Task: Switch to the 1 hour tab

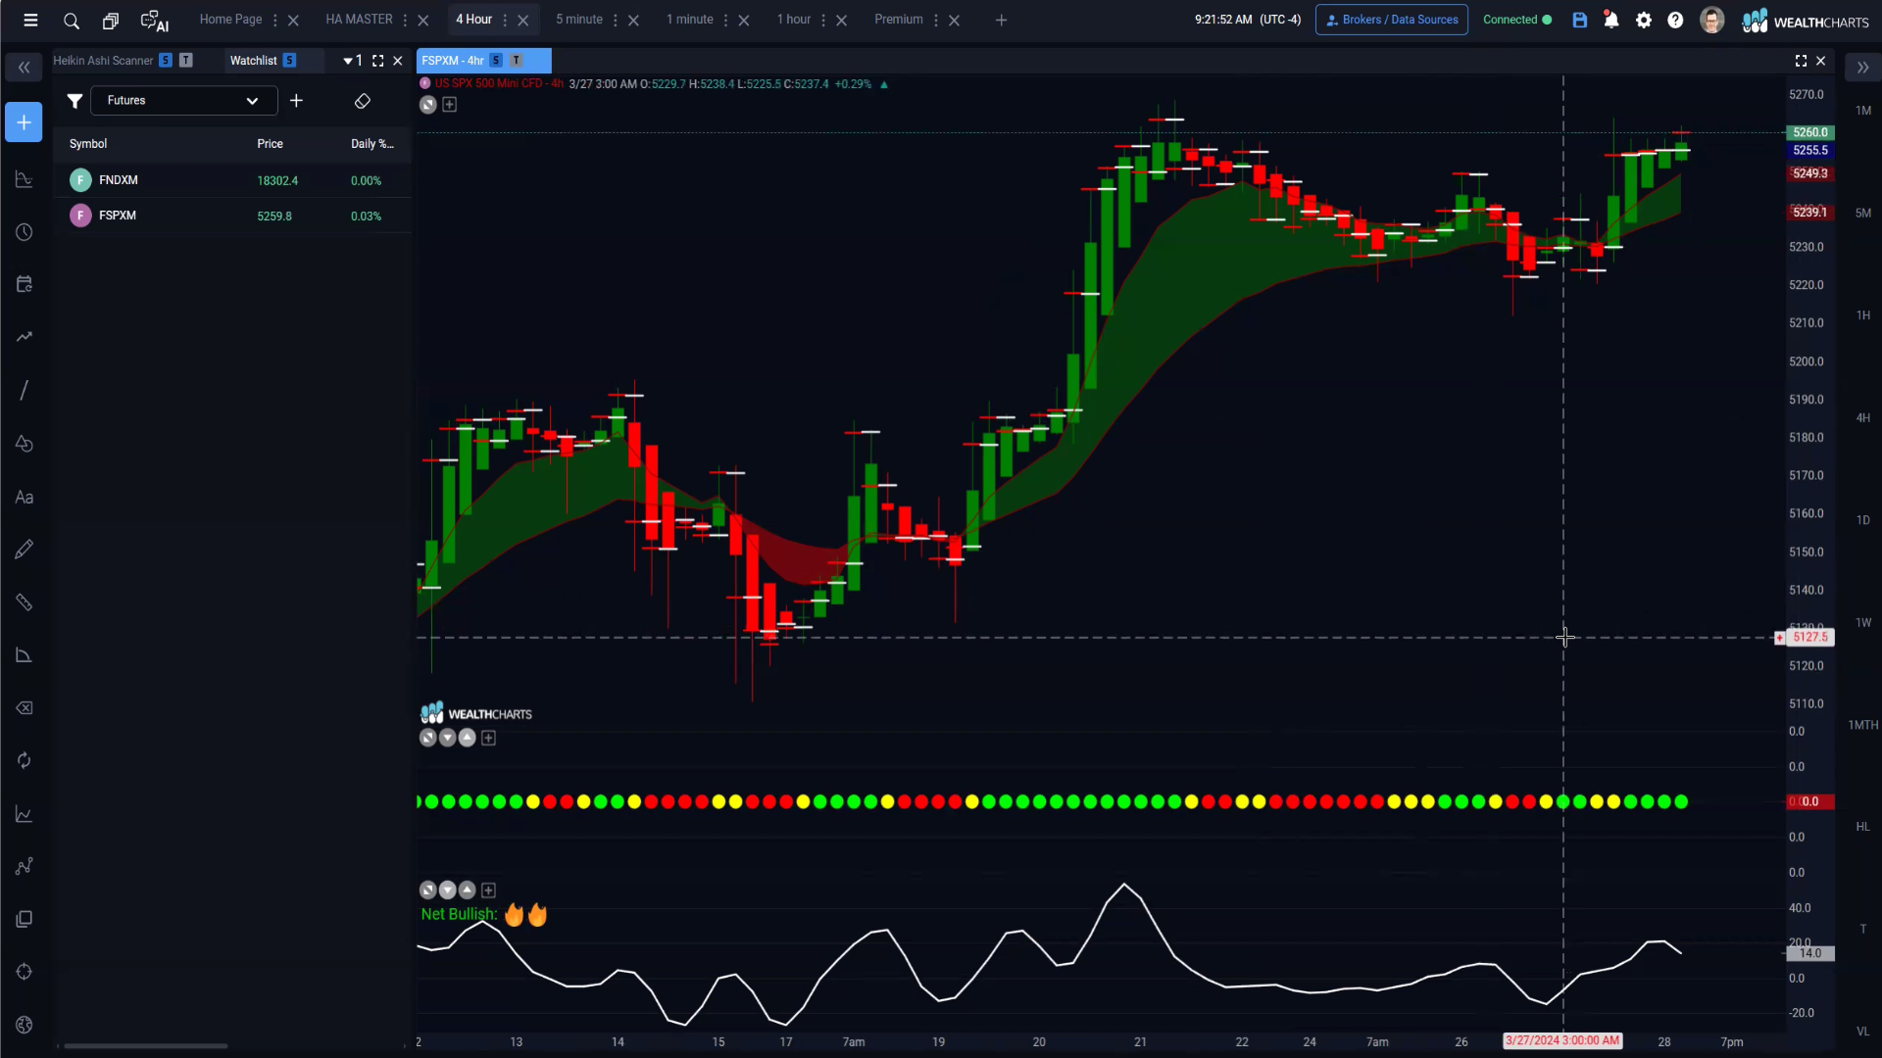Action: [794, 20]
